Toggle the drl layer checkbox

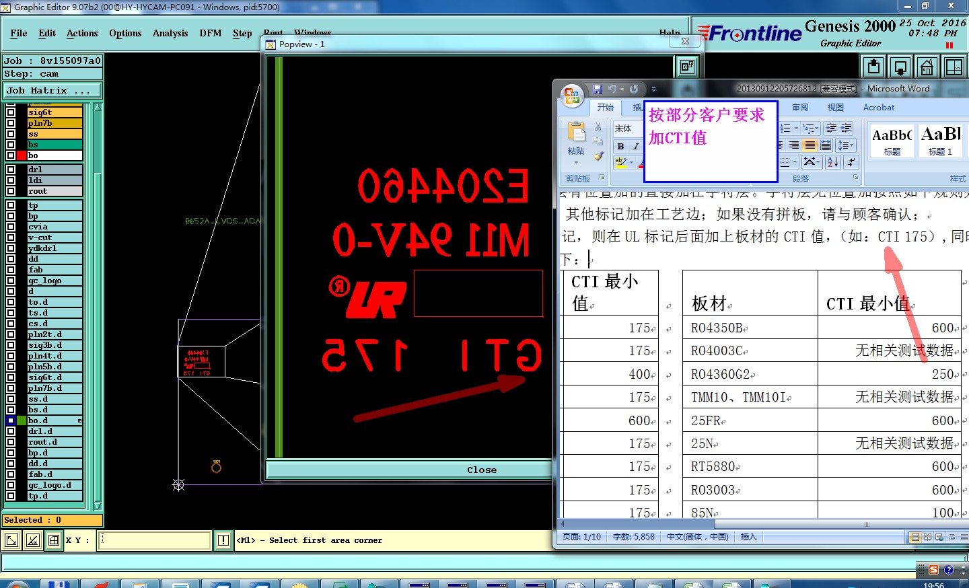[11, 170]
